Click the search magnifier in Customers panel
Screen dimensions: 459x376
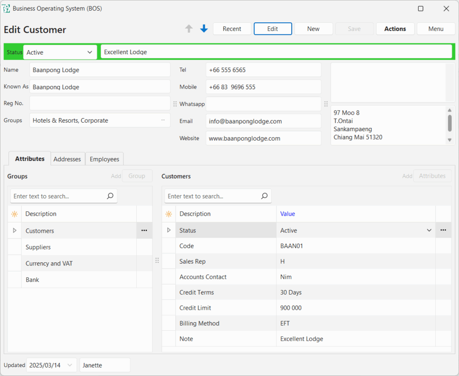[264, 196]
